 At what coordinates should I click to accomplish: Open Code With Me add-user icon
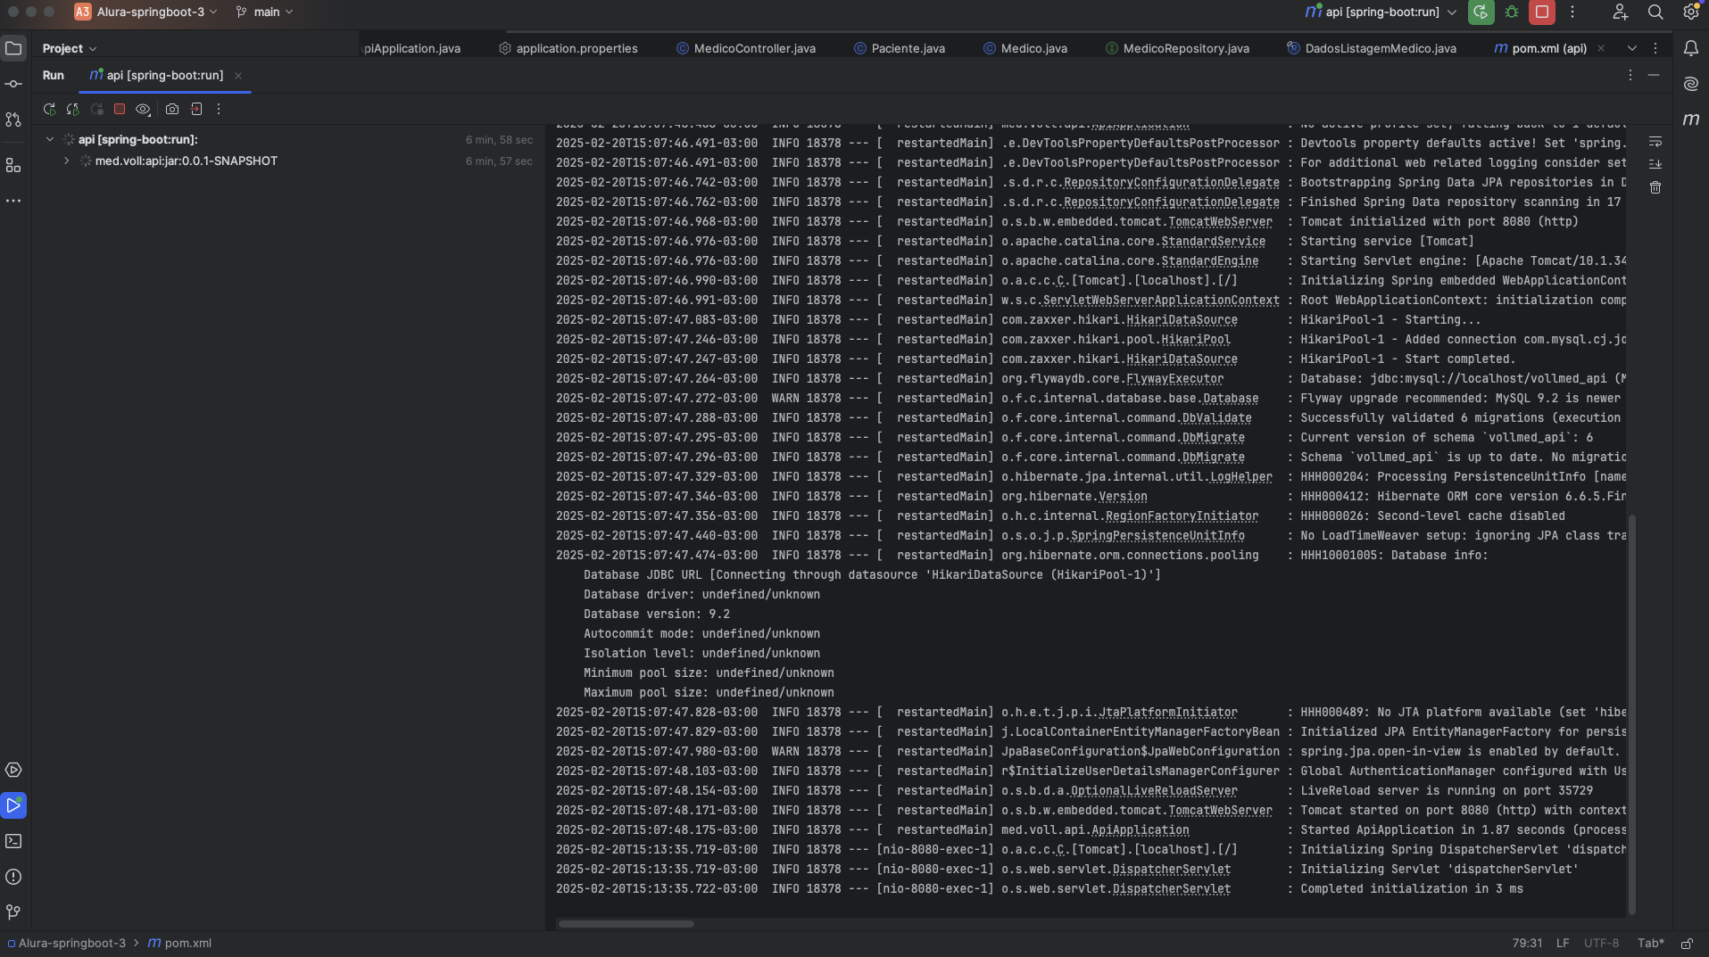coord(1621,12)
